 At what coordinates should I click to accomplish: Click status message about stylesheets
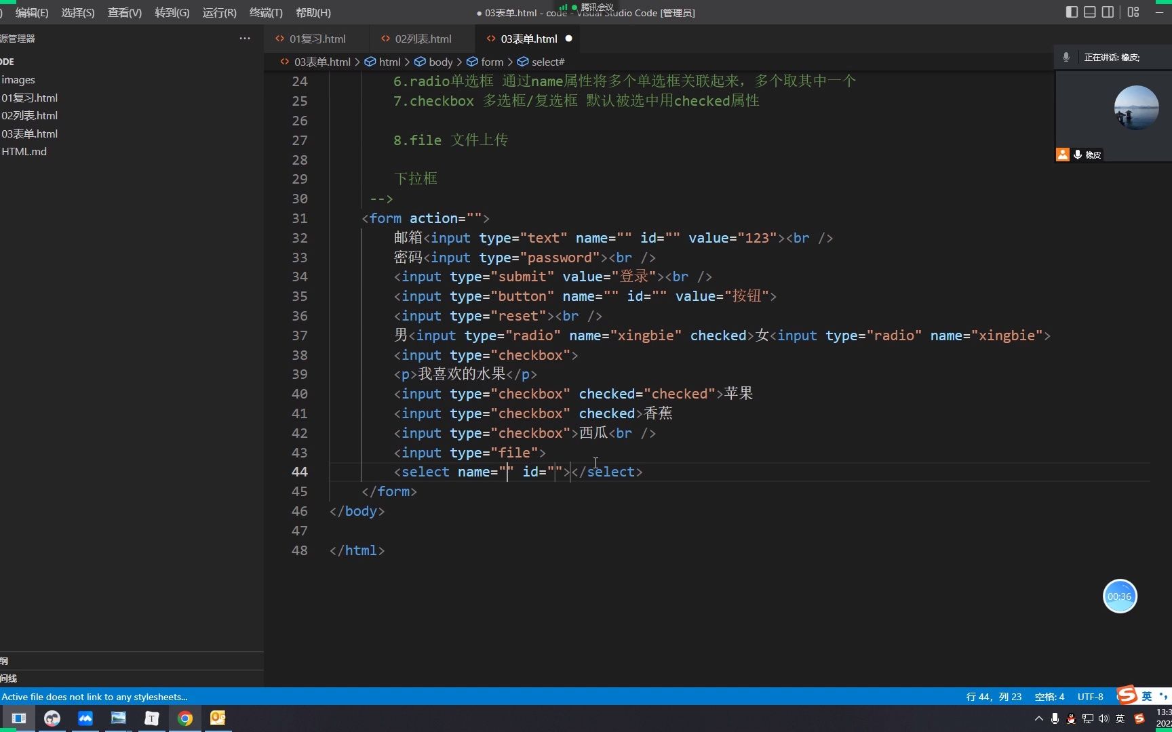[x=94, y=697]
